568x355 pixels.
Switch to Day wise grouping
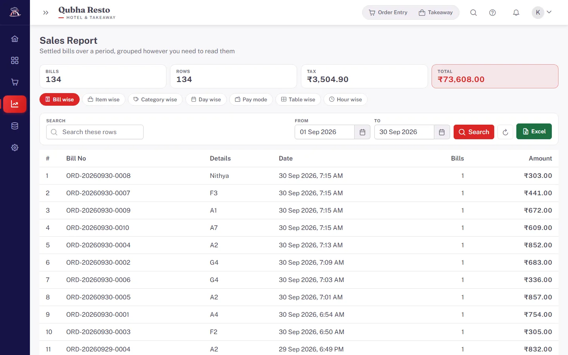206,99
